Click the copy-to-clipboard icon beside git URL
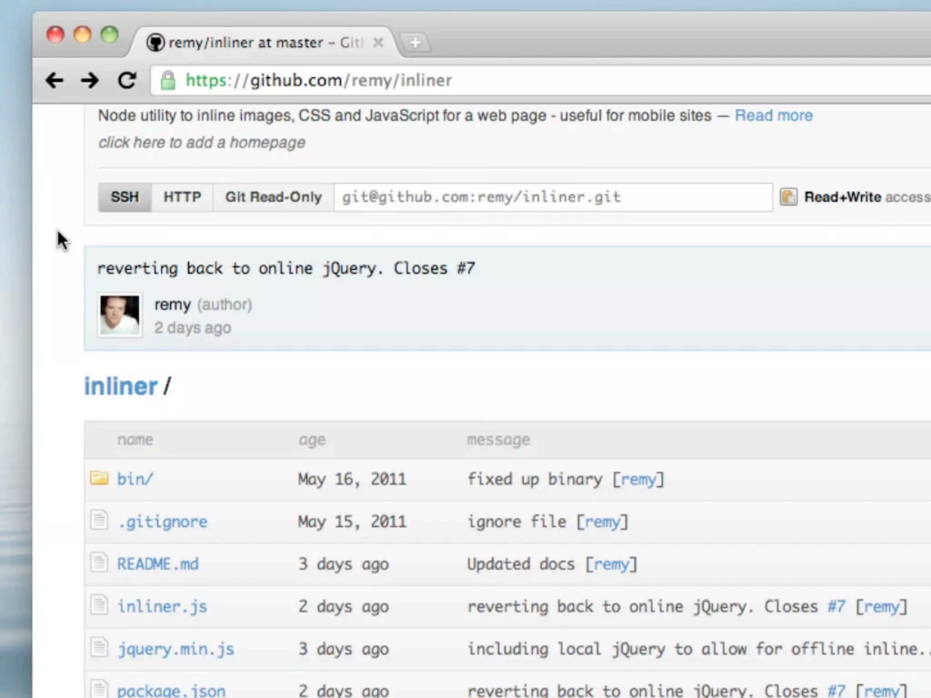The height and width of the screenshot is (698, 931). 789,197
